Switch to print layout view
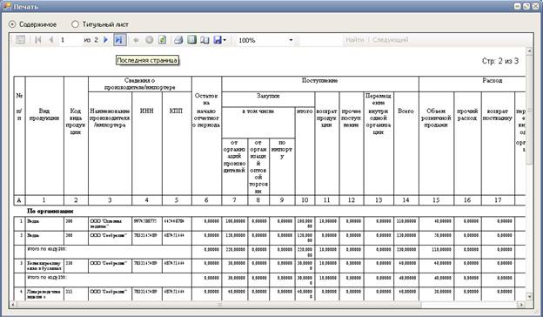Image resolution: width=543 pixels, height=317 pixels. tap(191, 40)
